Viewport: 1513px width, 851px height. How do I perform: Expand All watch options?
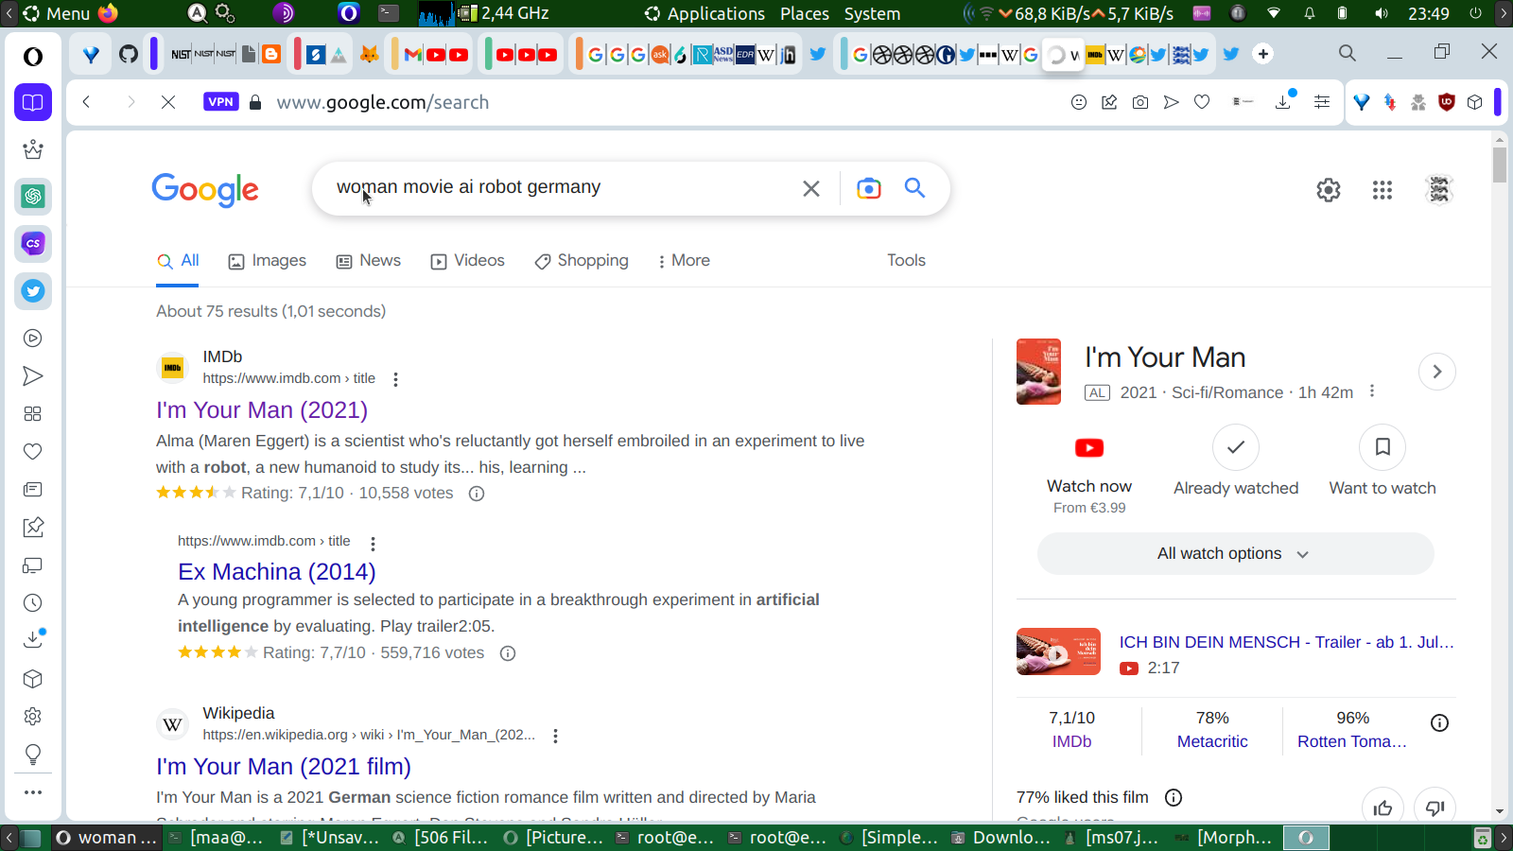click(x=1235, y=554)
